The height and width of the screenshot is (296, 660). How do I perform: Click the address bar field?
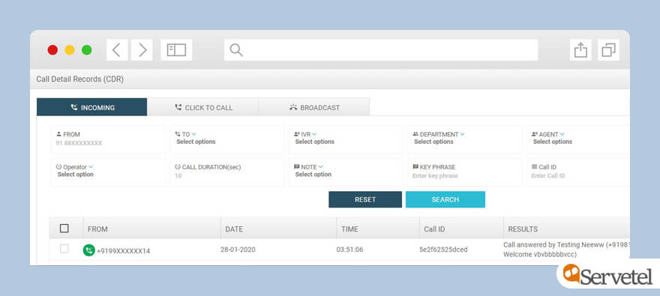click(x=381, y=50)
